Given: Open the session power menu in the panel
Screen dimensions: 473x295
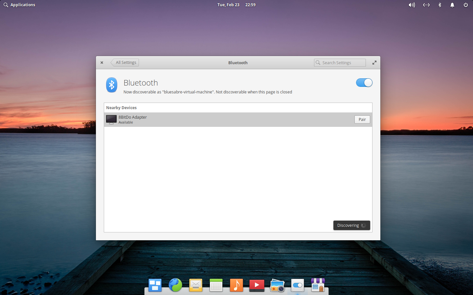Looking at the screenshot, I should (465, 5).
